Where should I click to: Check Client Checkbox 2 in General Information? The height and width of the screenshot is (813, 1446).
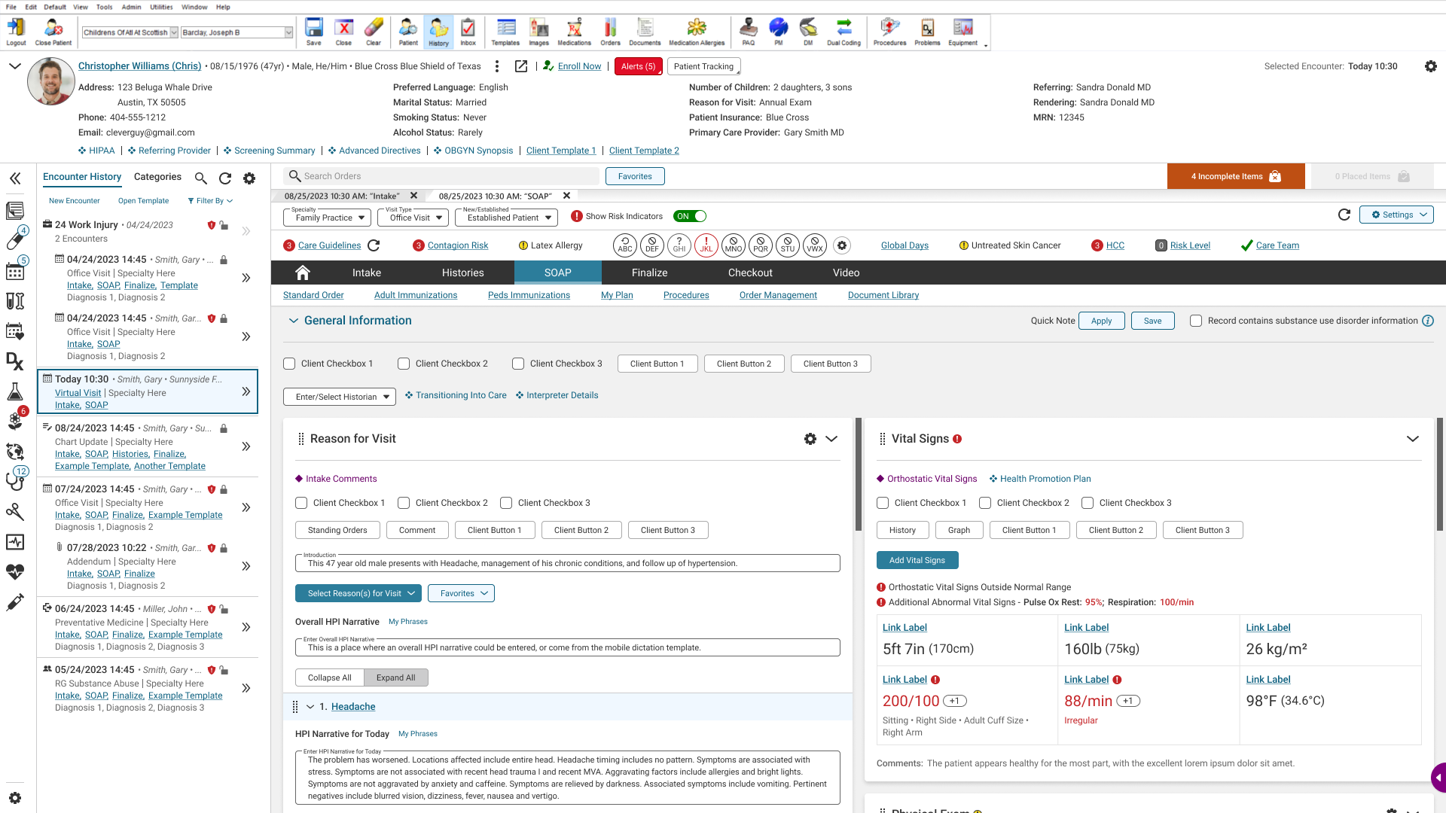click(x=404, y=364)
